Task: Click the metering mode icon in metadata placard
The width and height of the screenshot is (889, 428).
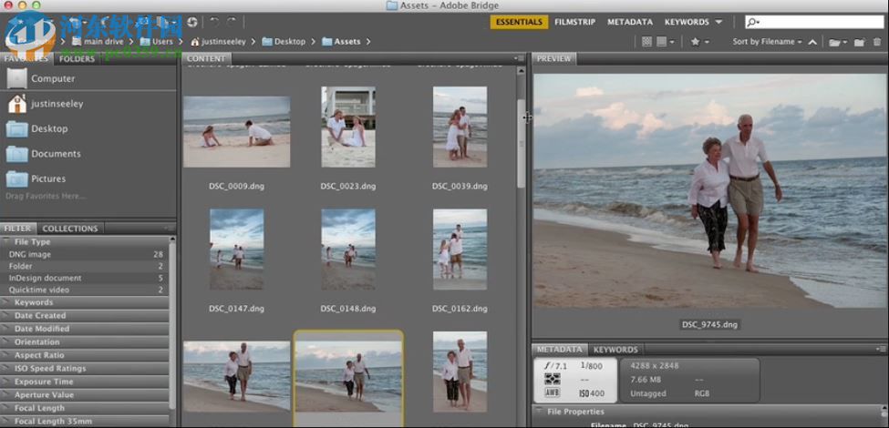Action: click(x=552, y=379)
